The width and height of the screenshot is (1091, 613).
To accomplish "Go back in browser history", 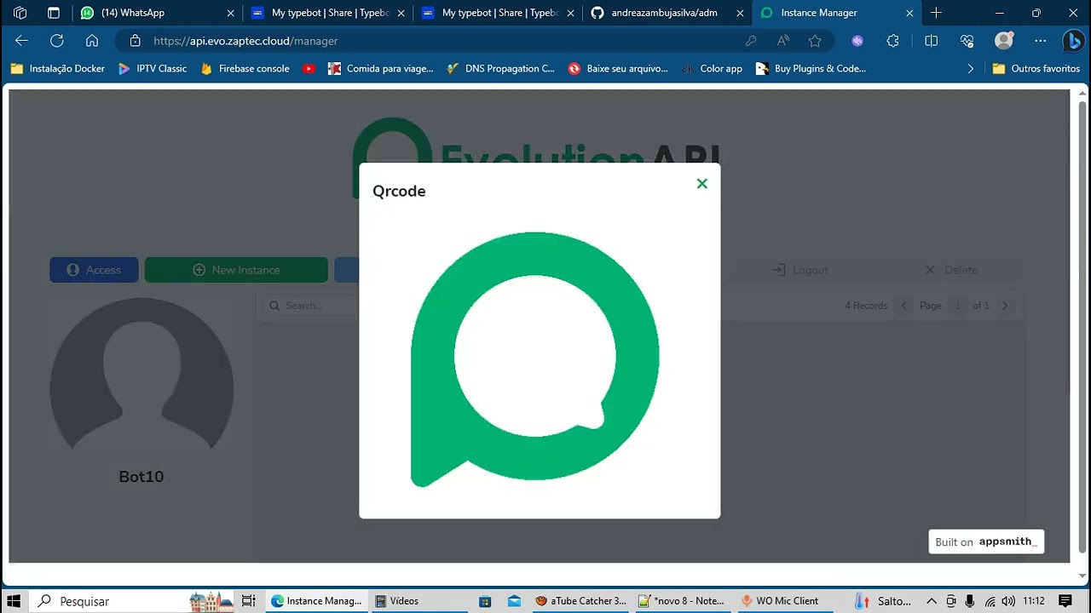I will click(x=22, y=41).
